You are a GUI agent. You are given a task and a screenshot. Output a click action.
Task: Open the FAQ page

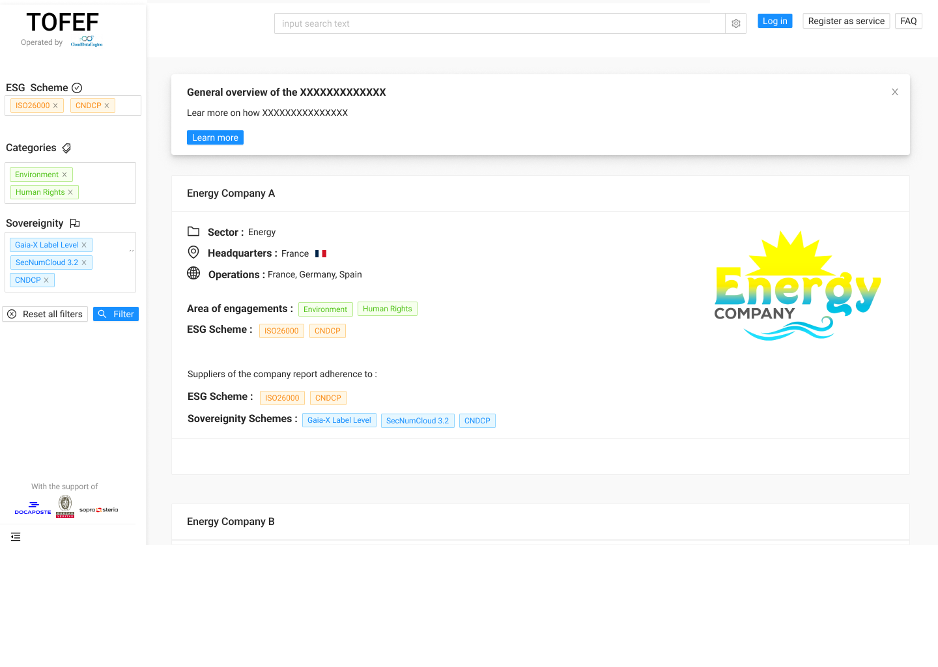pyautogui.click(x=908, y=21)
